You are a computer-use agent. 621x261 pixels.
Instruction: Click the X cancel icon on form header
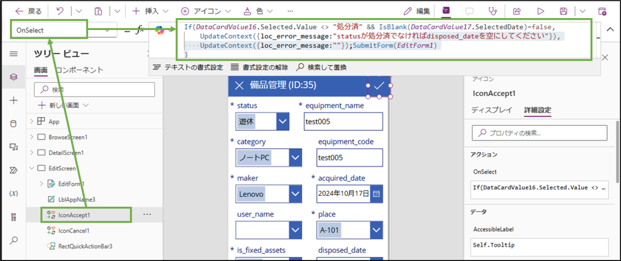point(239,85)
